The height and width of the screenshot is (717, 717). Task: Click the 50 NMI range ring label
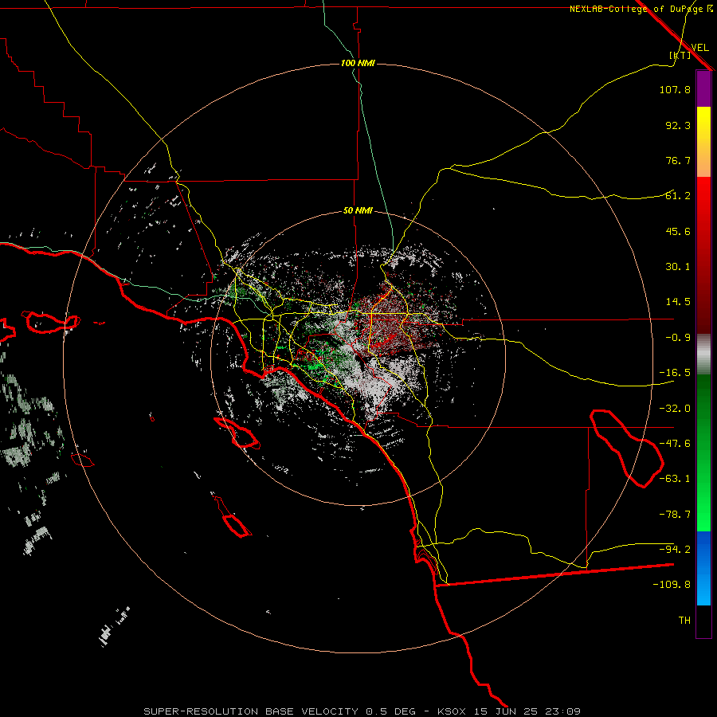(358, 211)
